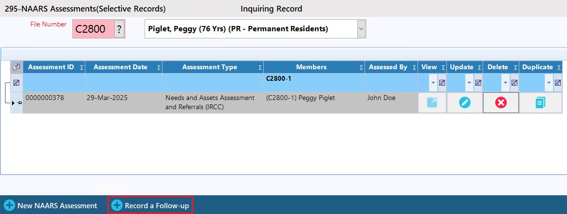Screen dimensions: 567x214
Task: Click the pencil Update icon in the row
Action: [465, 102]
